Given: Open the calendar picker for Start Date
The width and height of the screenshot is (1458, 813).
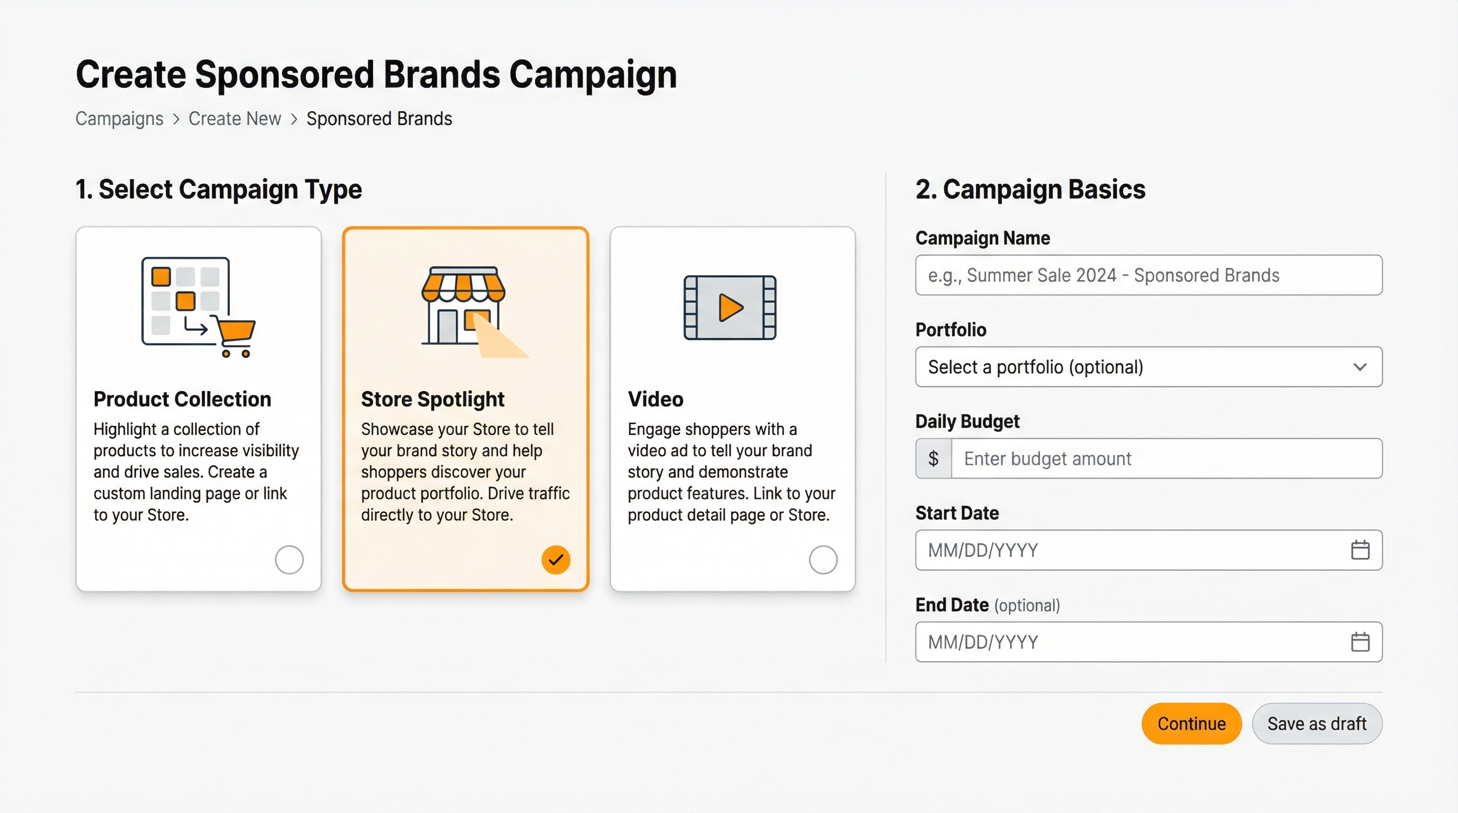Looking at the screenshot, I should coord(1359,550).
